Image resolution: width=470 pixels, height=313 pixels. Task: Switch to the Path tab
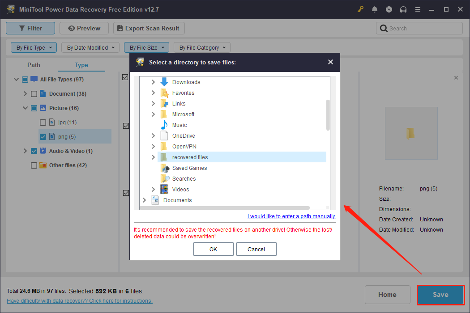[34, 65]
